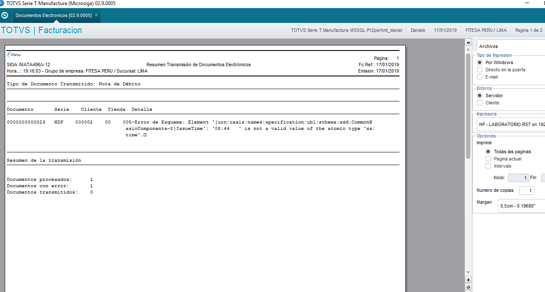545x292 pixels.
Task: Click the Documentos con error line
Action: [50, 186]
